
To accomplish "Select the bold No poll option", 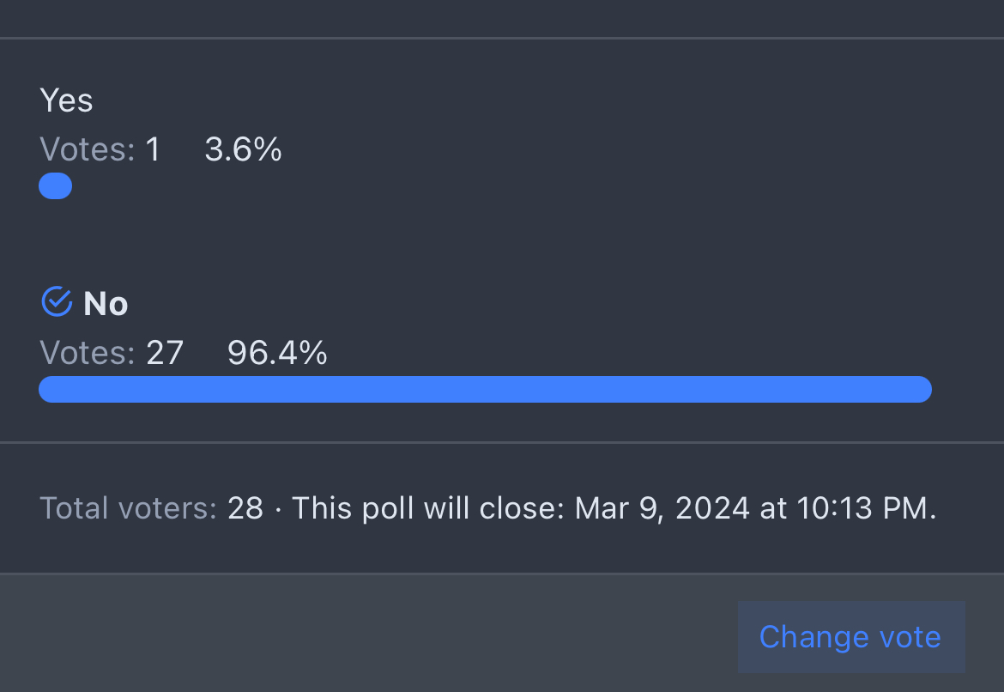I will pos(106,304).
